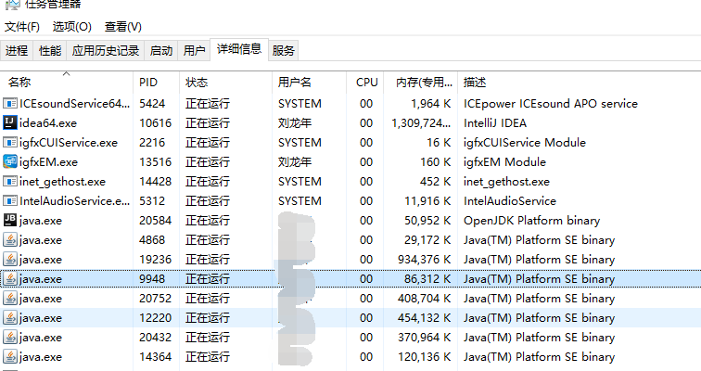Screen dimensions: 701x371
Task: Click the Java icon for PID 9948 row
Action: (10, 279)
